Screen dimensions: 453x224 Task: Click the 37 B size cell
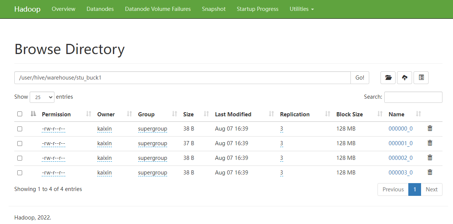click(x=189, y=143)
